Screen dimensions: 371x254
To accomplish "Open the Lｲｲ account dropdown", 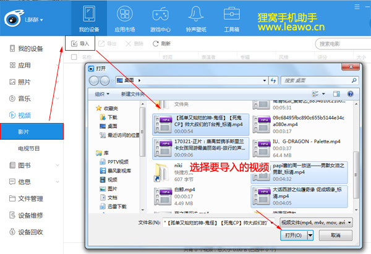I will [34, 20].
